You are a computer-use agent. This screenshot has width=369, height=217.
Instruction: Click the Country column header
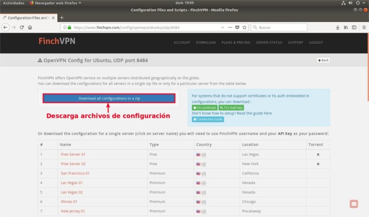click(x=204, y=144)
